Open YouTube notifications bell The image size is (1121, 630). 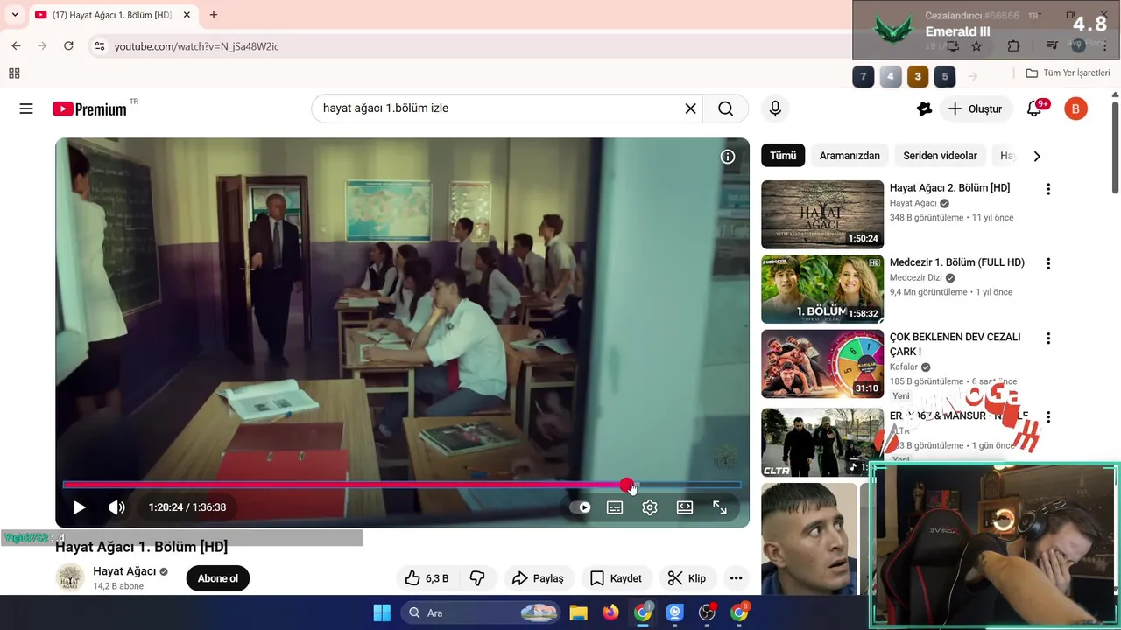coord(1035,108)
